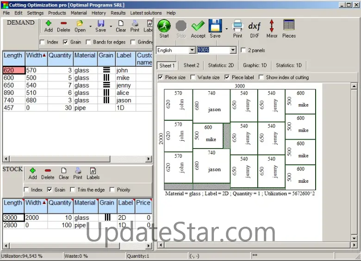Open the Statistics: 1D tab
Screen dimensions: 361x261
(289, 65)
